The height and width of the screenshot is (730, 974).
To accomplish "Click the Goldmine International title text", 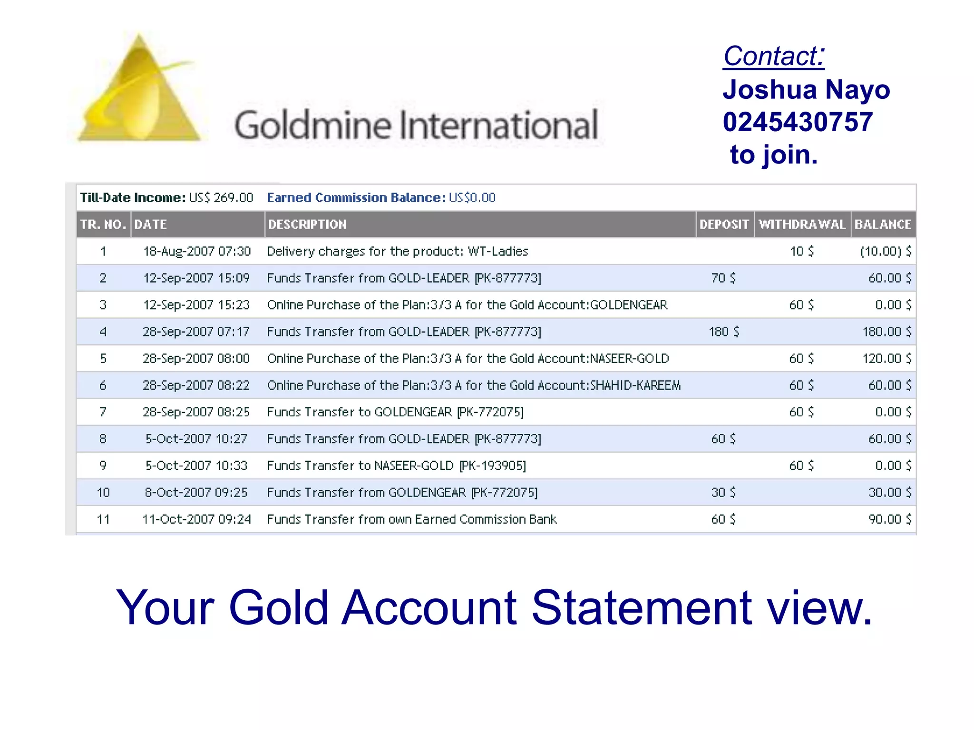I will (416, 125).
